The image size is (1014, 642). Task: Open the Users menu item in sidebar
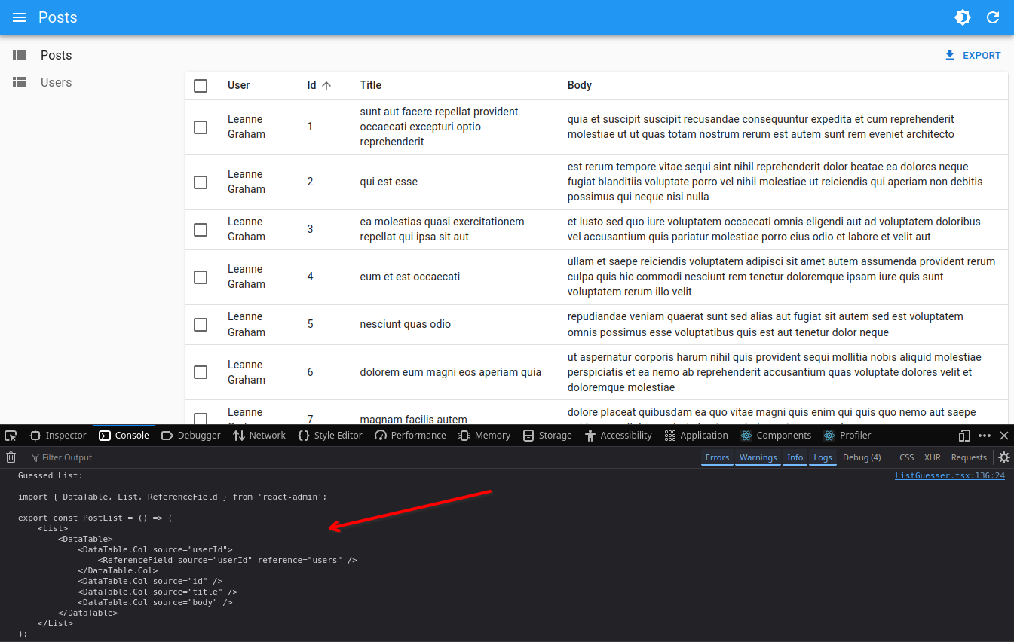coord(57,83)
